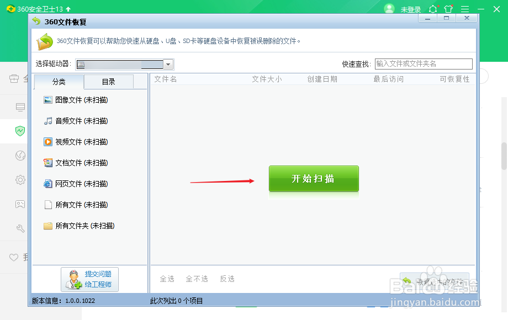Click inside the 快速查找 search box
This screenshot has width=508, height=320.
[x=422, y=63]
